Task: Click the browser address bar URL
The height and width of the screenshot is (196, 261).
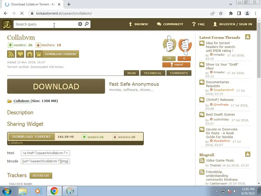Action: pos(64,13)
